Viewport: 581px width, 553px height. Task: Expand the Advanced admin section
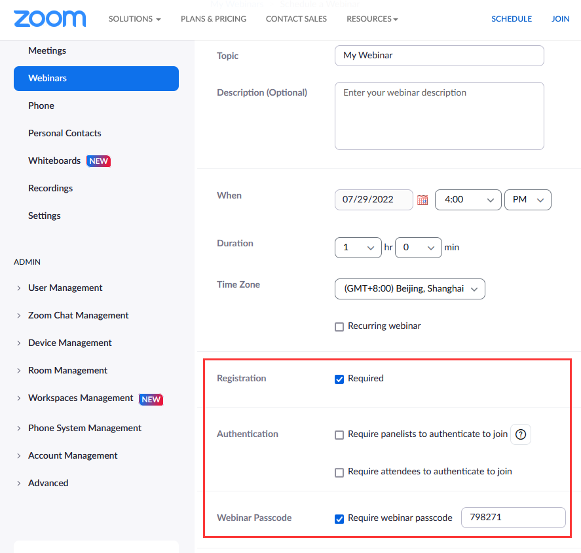click(48, 483)
